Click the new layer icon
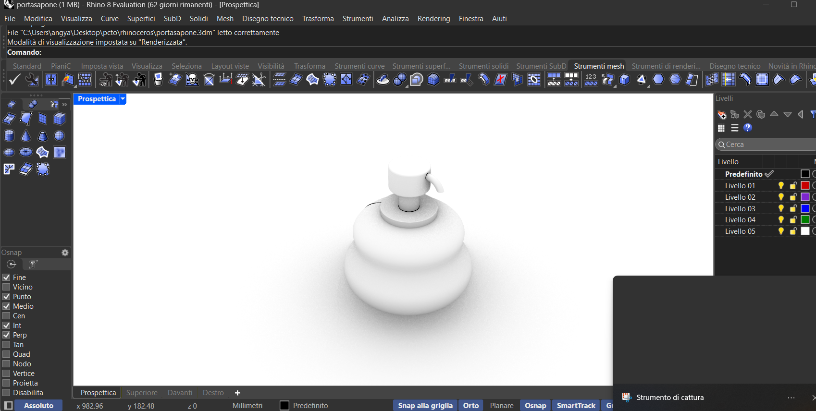The width and height of the screenshot is (816, 411). click(x=722, y=115)
